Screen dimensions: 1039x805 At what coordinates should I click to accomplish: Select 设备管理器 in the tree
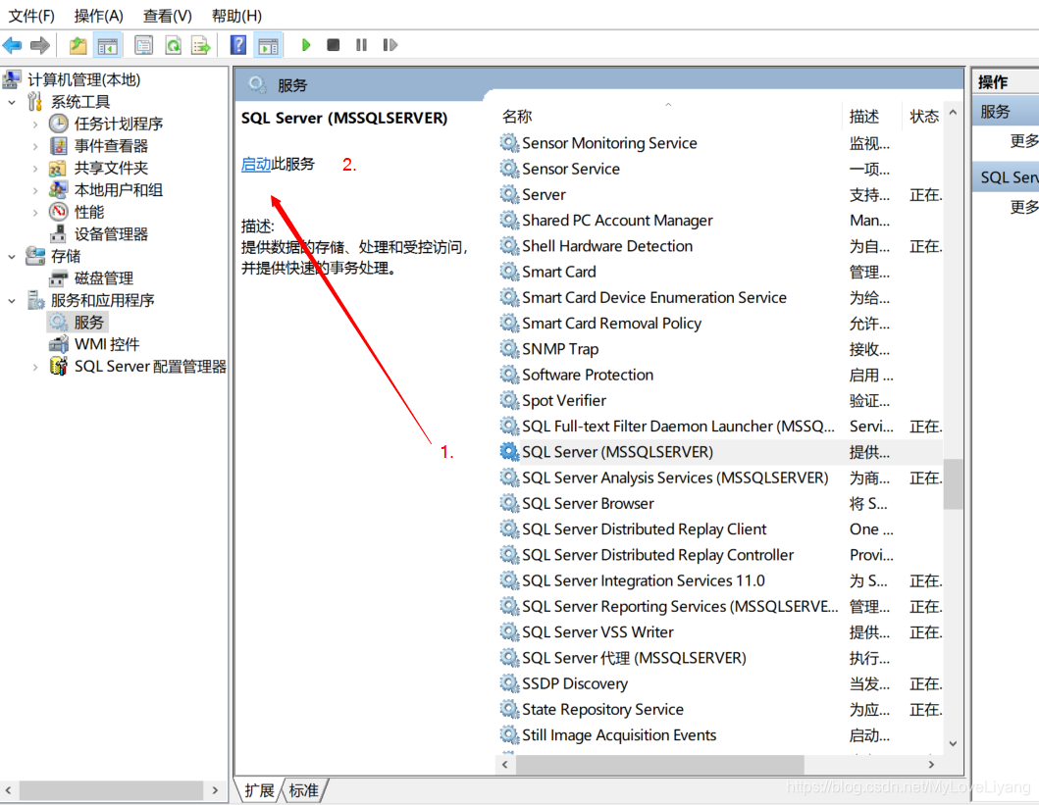point(111,233)
